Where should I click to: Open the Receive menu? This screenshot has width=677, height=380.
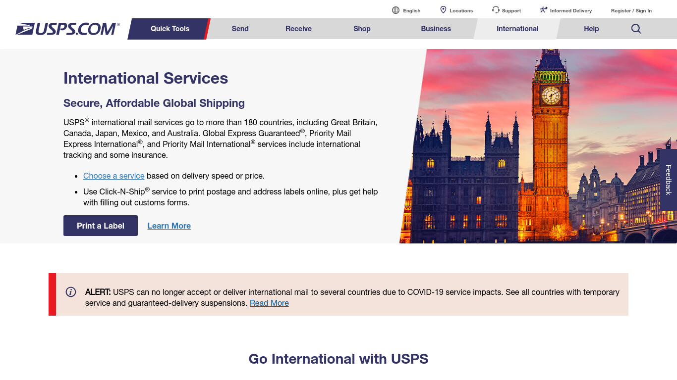298,29
